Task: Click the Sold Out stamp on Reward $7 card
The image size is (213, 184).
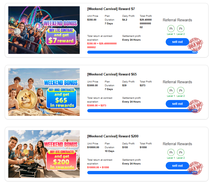Action: [196, 45]
